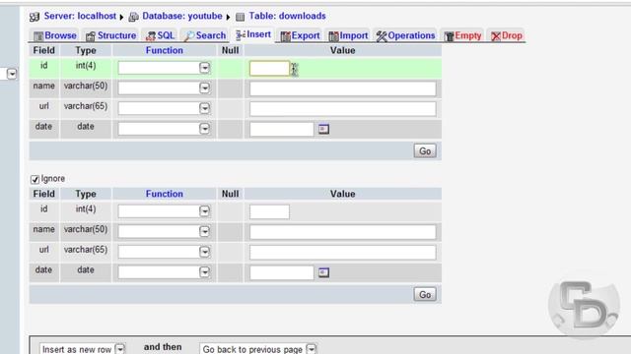Open the Browse tab

click(x=55, y=35)
